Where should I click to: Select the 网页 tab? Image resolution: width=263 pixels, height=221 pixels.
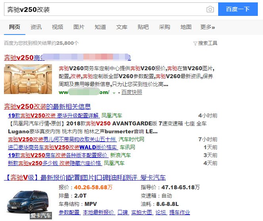(x=15, y=27)
